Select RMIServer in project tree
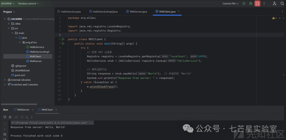 pos(35,61)
